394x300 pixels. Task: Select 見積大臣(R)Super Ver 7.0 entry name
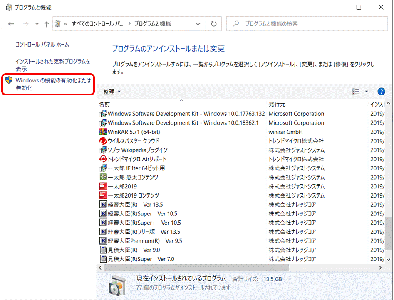click(x=141, y=259)
